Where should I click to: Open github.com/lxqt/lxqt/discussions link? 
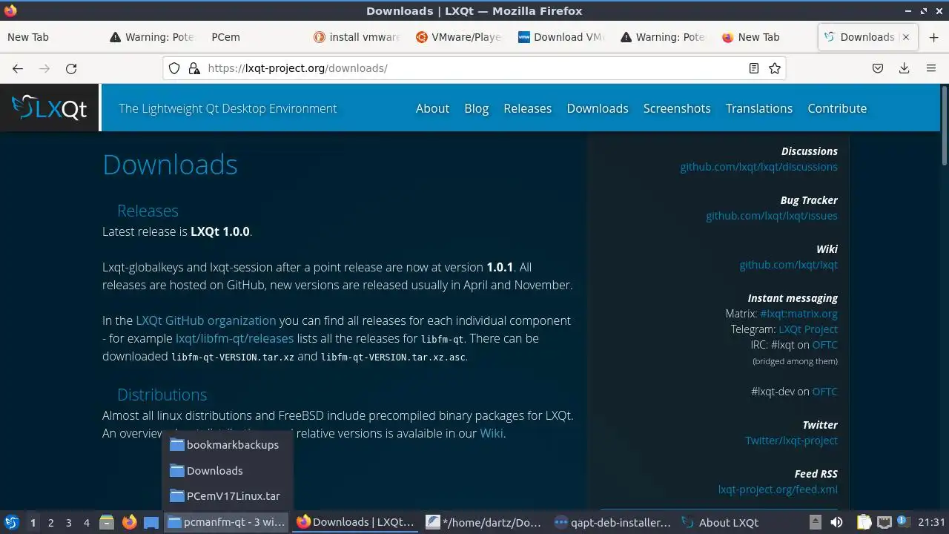(758, 167)
